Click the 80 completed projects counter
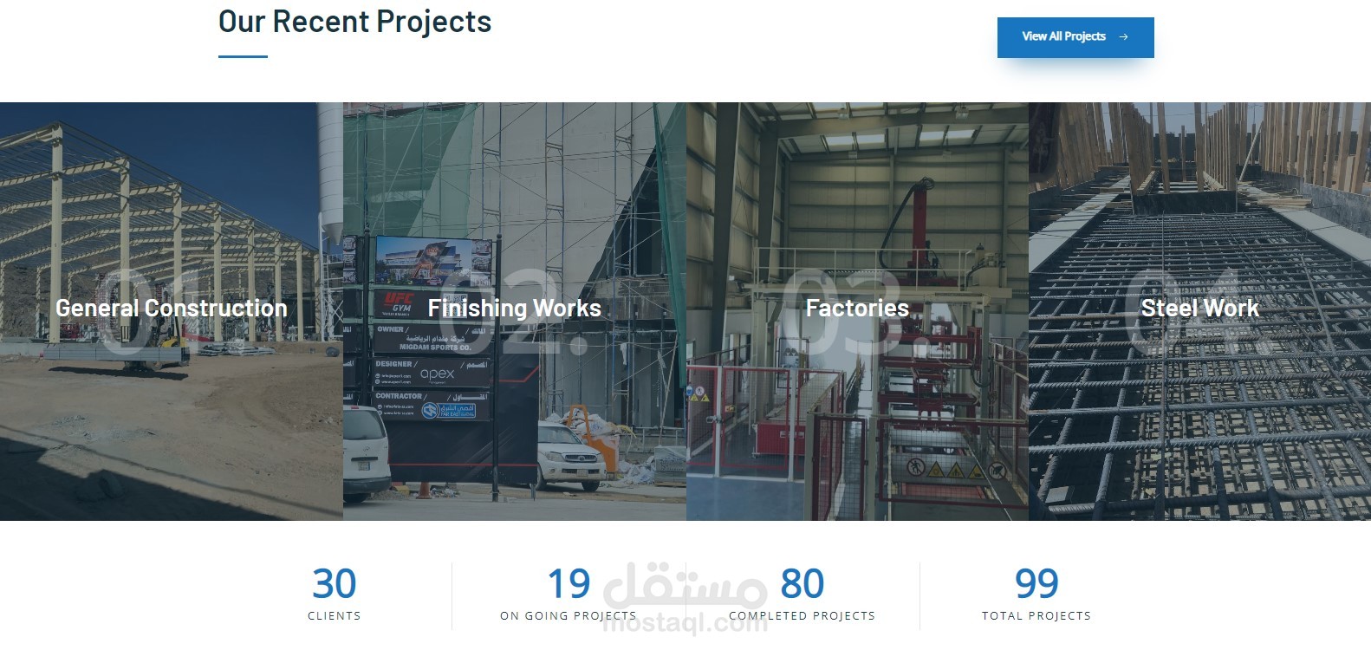This screenshot has width=1371, height=650. tap(802, 584)
